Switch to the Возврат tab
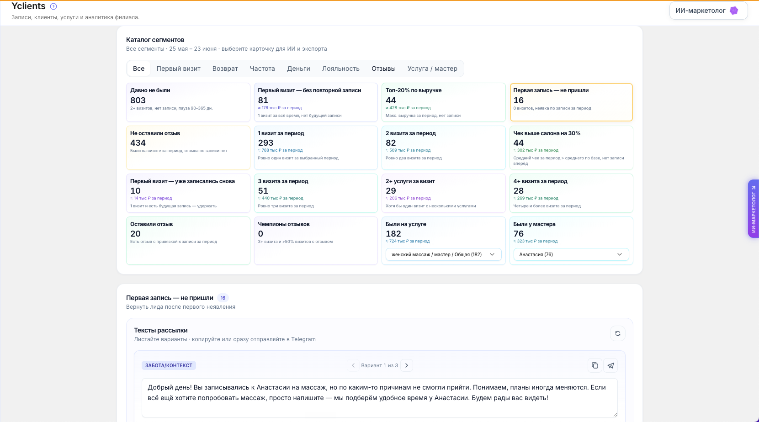This screenshot has width=759, height=422. click(225, 69)
